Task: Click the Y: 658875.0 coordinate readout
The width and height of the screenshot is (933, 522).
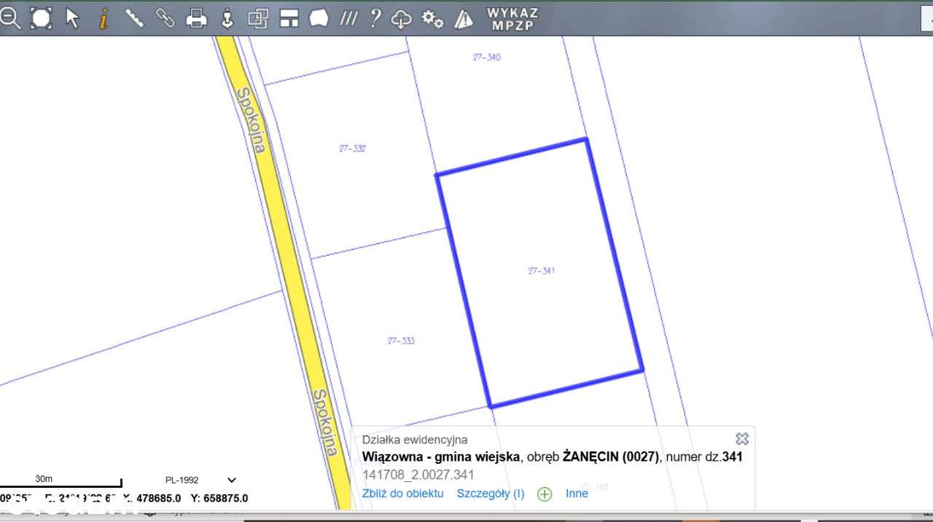Action: [x=219, y=499]
